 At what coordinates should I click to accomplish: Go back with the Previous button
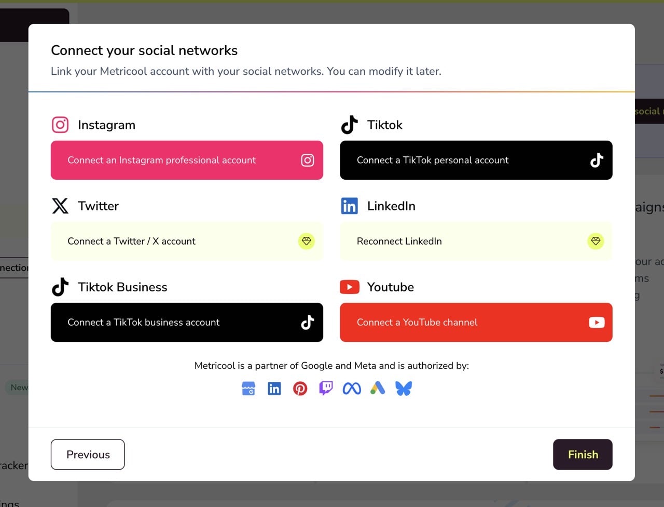(x=88, y=455)
